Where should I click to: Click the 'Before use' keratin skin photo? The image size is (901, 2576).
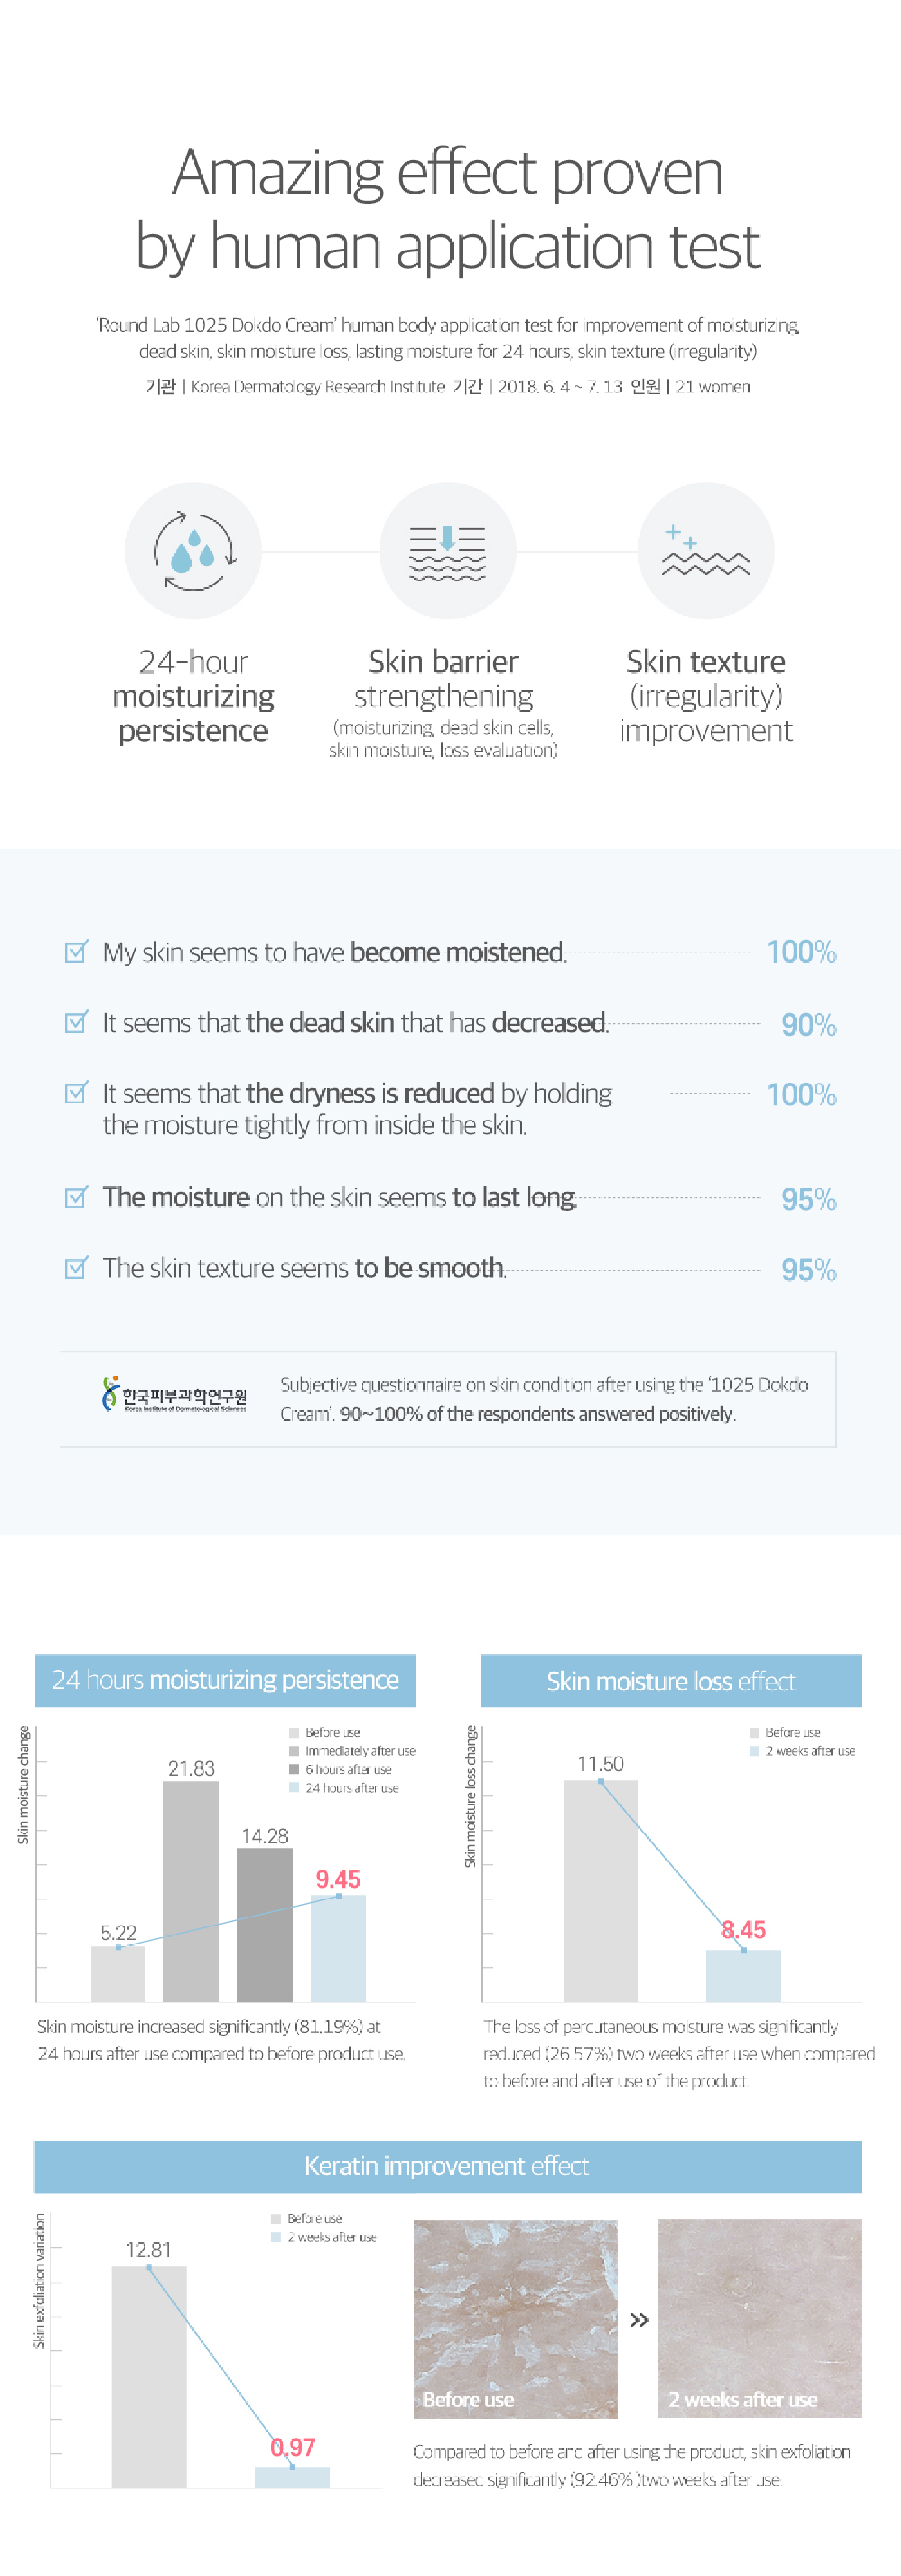coord(516,2318)
